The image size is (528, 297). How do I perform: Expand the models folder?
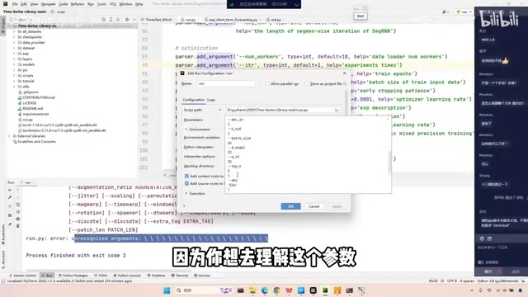14,64
